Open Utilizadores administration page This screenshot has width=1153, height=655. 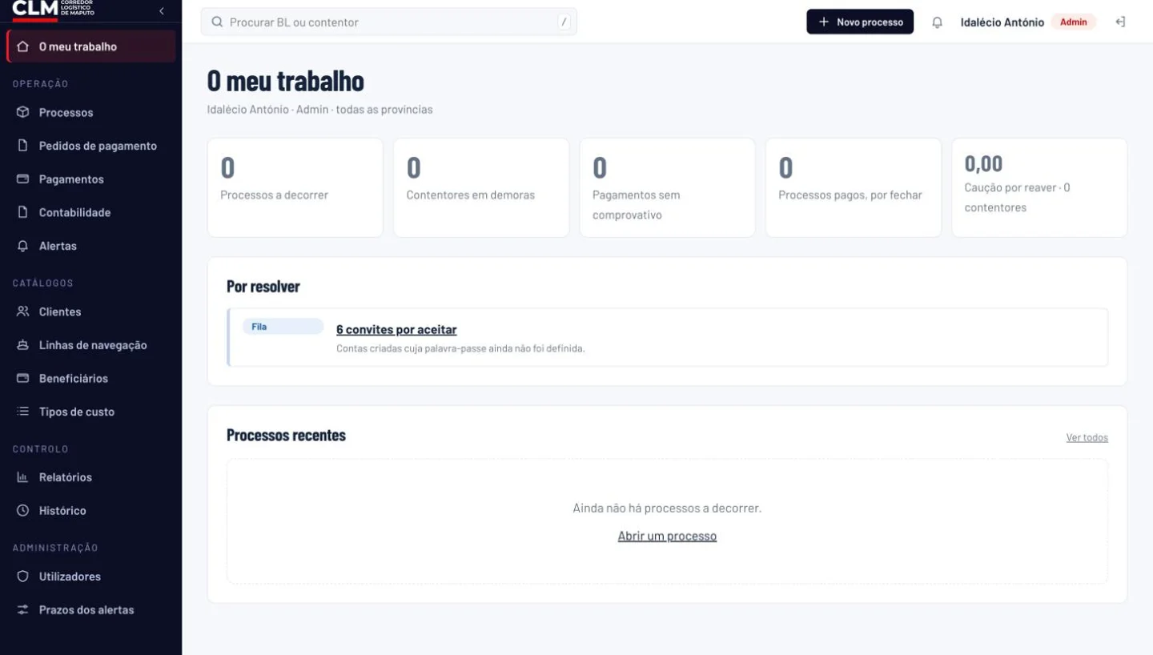tap(90, 577)
